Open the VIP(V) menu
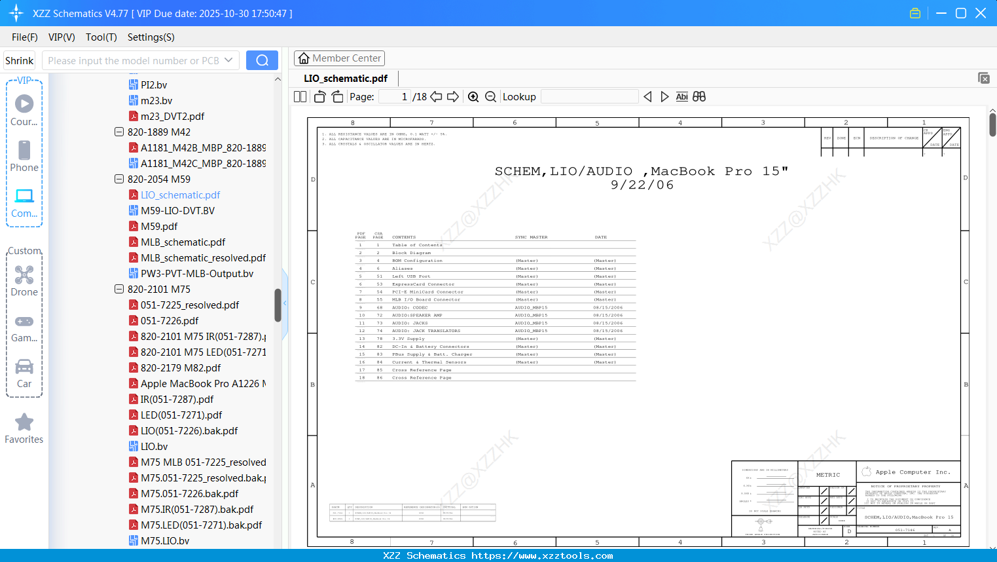Viewport: 997px width, 562px height. [x=62, y=37]
